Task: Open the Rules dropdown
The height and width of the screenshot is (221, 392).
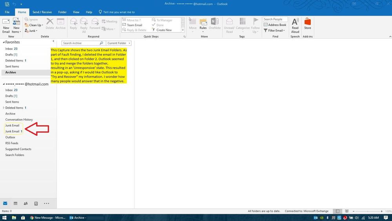Action: pyautogui.click(x=203, y=25)
